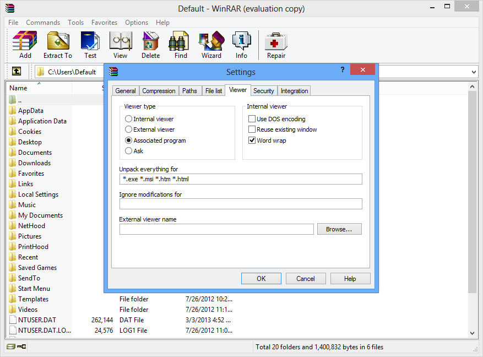The width and height of the screenshot is (483, 357).
Task: Launch the Find toolbar icon
Action: pyautogui.click(x=180, y=44)
